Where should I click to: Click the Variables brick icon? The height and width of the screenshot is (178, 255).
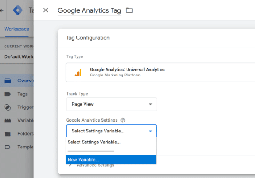[x=7, y=121]
